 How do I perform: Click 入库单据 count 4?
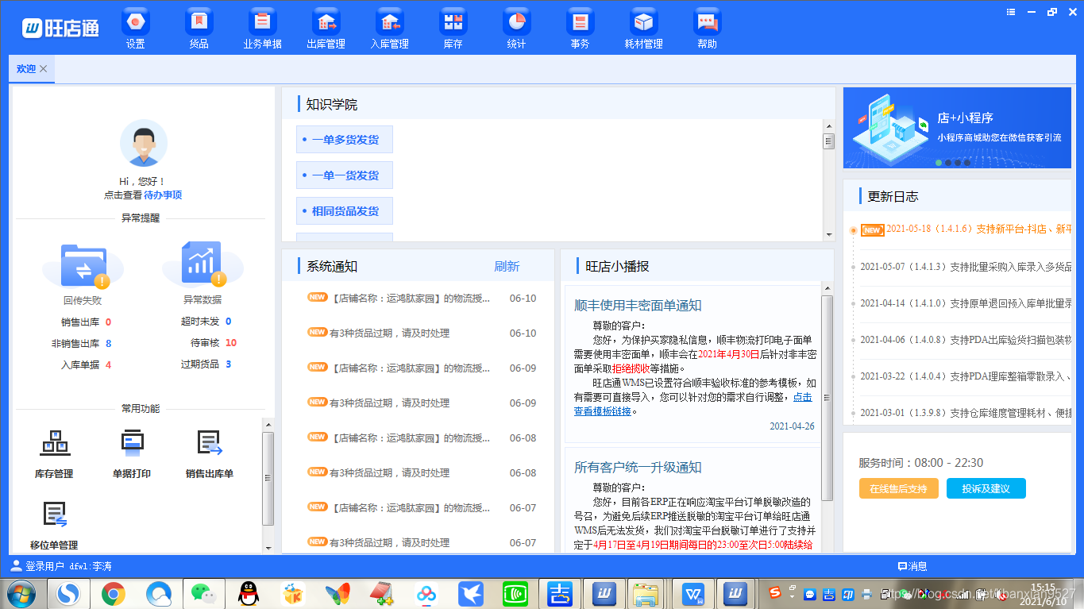pyautogui.click(x=108, y=364)
